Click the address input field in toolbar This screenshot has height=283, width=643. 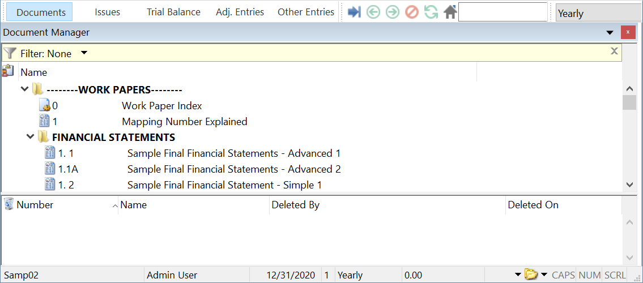(502, 12)
